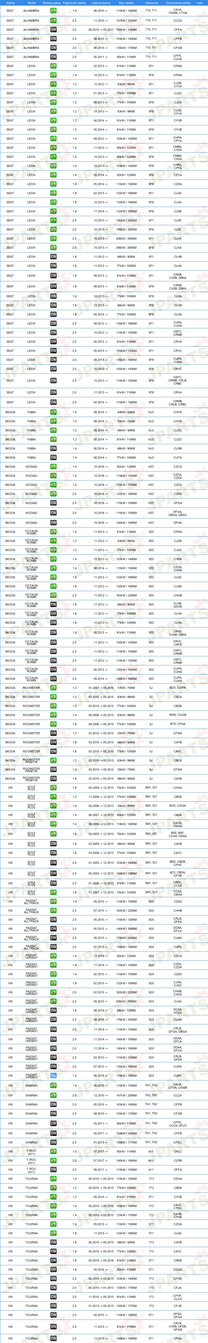The height and width of the screenshot is (1343, 208).
Task: Click petrol icon in Octavia Kombi CHHB row
Action: tap(53, 595)
